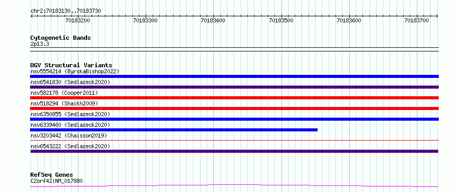Select the DGV Structural Variants track title
Viewport: 453px width, 192px height.
pos(71,65)
